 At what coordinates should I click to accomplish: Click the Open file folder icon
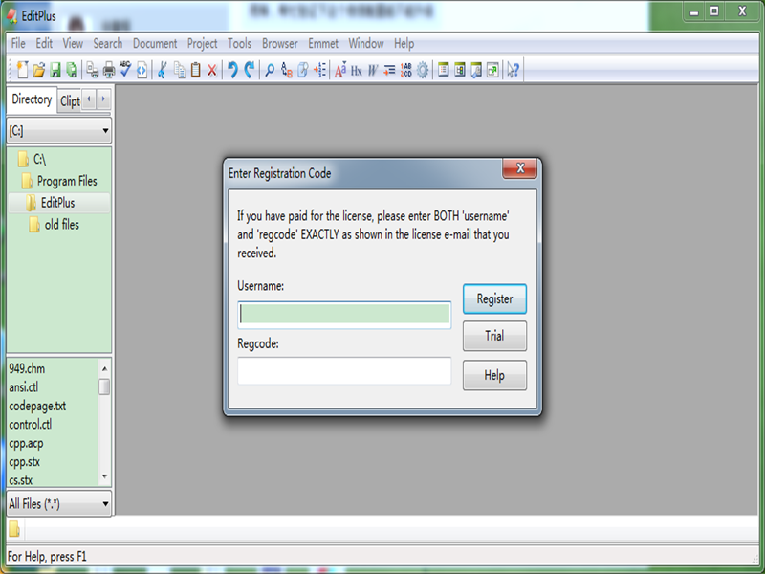point(38,70)
